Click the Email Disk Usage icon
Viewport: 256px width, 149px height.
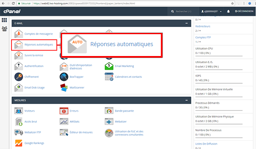pos(19,87)
